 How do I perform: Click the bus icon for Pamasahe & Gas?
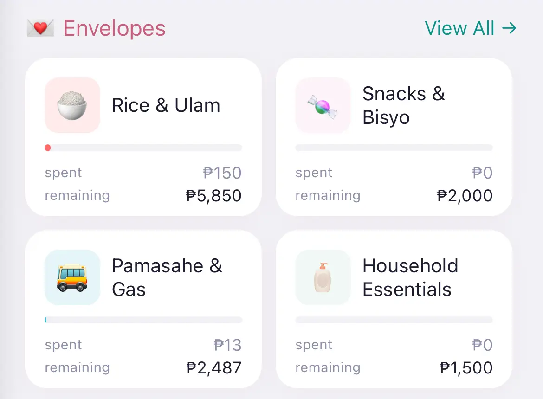point(72,277)
